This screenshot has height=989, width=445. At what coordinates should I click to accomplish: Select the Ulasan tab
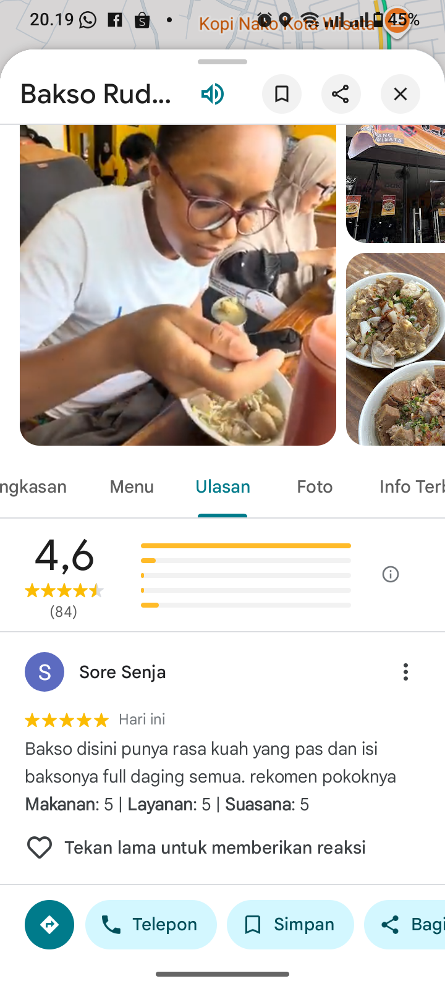222,487
